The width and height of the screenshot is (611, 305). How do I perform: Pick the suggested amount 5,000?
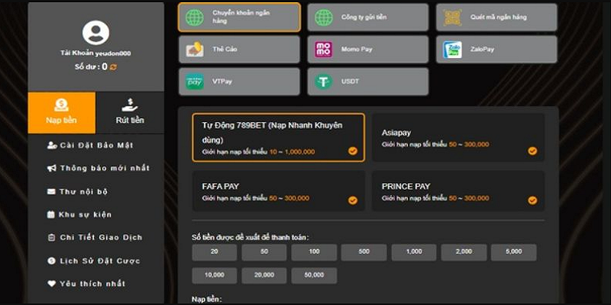click(x=513, y=252)
